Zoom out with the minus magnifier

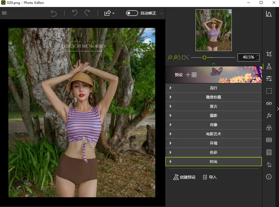pos(170,57)
